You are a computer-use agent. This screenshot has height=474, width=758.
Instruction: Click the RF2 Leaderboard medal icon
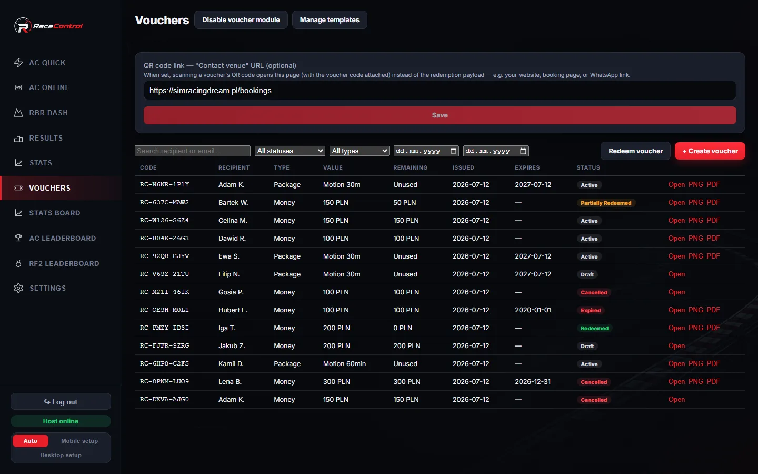18,263
